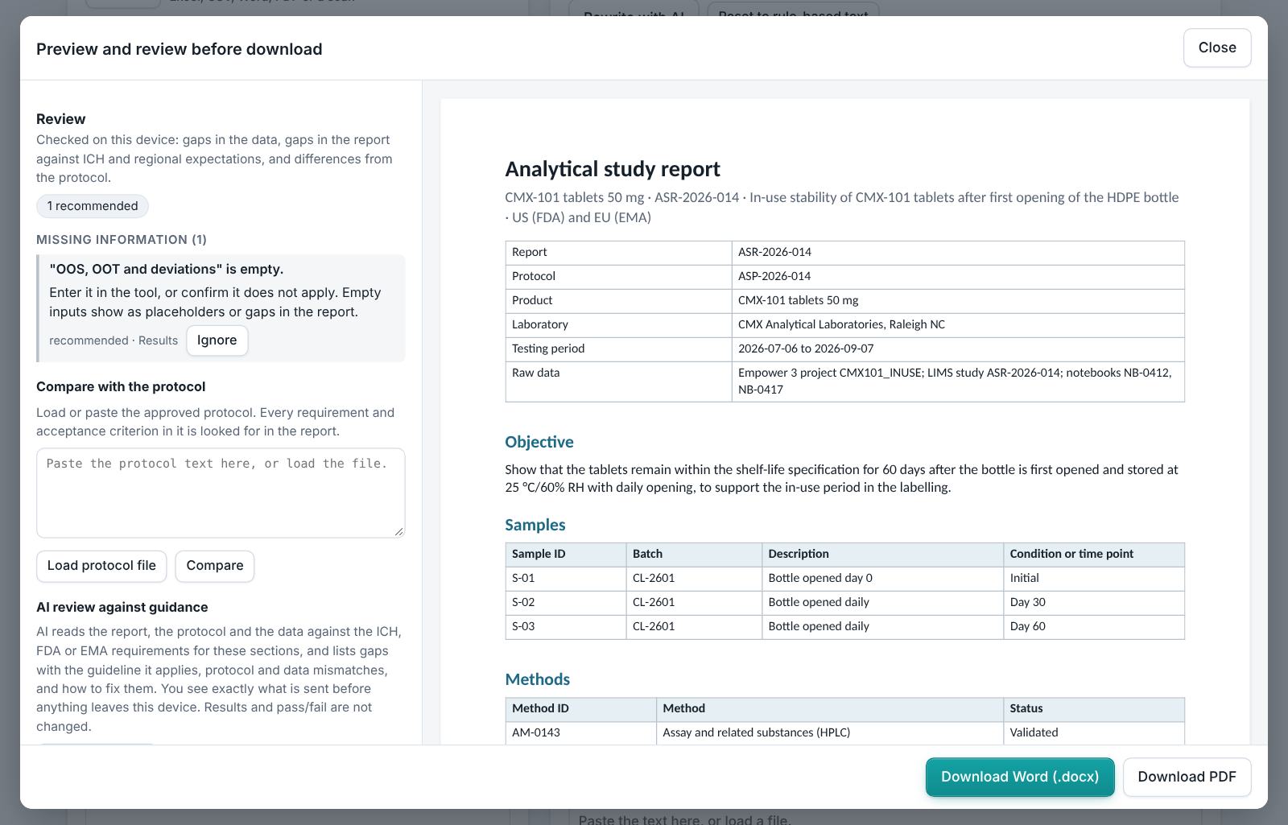Click the 'Condition or time point' column header
Screen dimensions: 1288x825
1094,555
